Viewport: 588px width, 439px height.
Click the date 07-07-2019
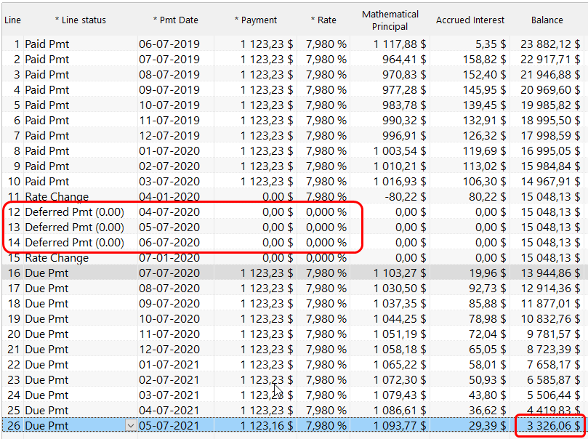point(169,59)
